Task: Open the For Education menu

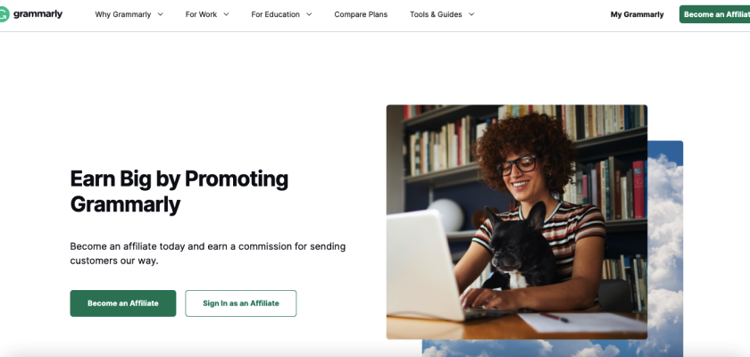Action: click(x=282, y=14)
